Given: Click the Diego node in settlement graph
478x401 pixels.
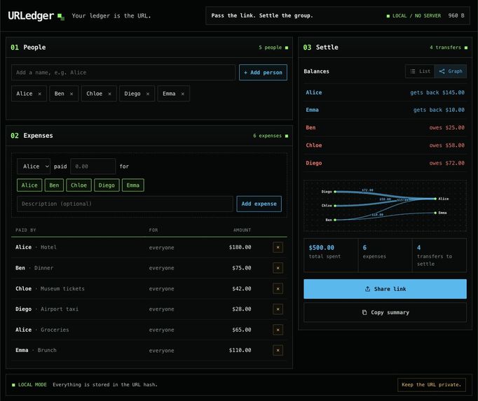Looking at the screenshot, I should [335, 192].
